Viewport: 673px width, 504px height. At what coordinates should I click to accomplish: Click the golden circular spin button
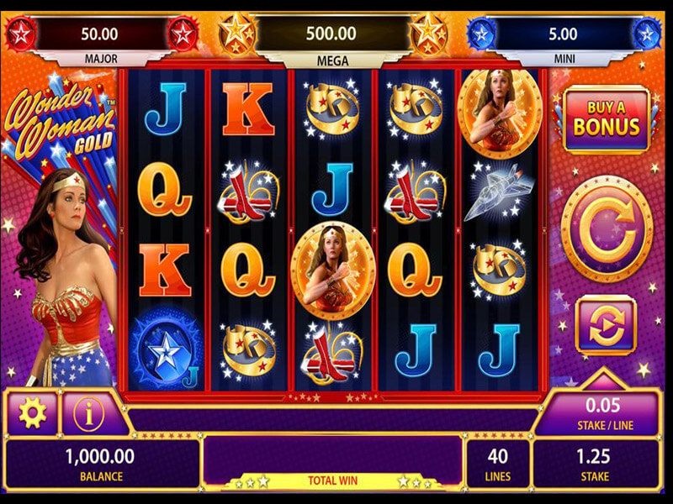tap(607, 229)
